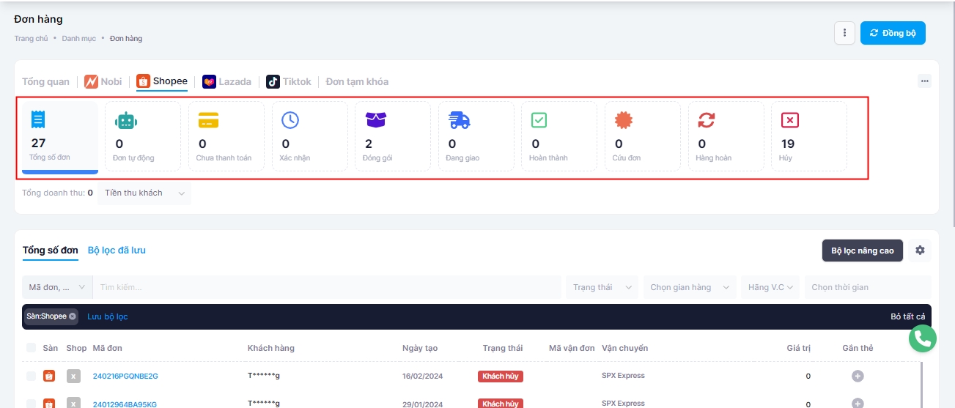Toggle the select-all orders checkbox
Viewport: 955px width, 408px height.
point(31,348)
